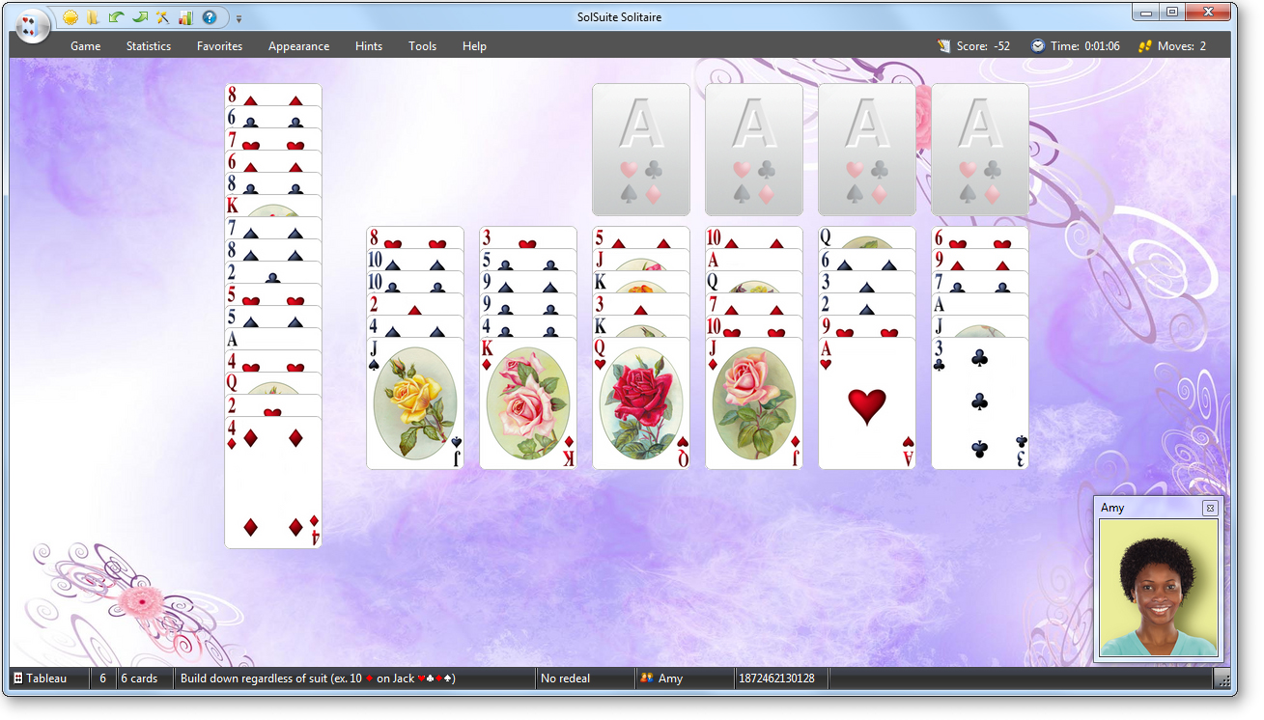Image resolution: width=1264 pixels, height=720 pixels.
Task: Select the Ace of hearts card
Action: [x=867, y=403]
